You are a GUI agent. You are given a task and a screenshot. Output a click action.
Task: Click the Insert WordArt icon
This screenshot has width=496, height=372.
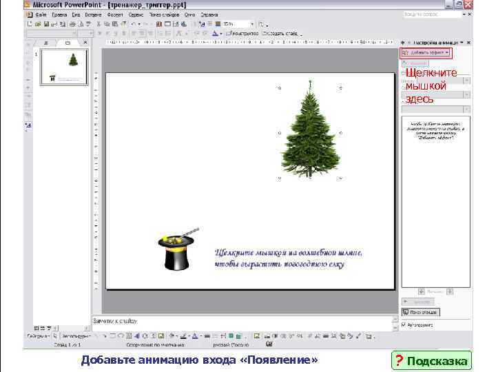(137, 336)
